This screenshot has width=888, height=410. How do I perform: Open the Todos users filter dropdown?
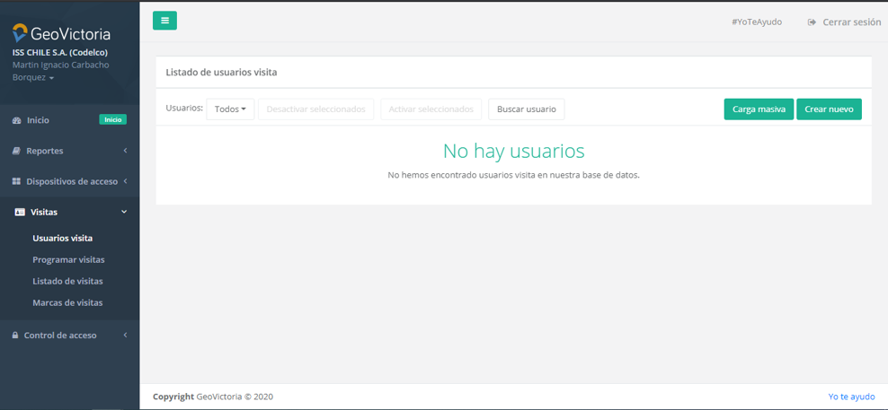click(x=230, y=109)
